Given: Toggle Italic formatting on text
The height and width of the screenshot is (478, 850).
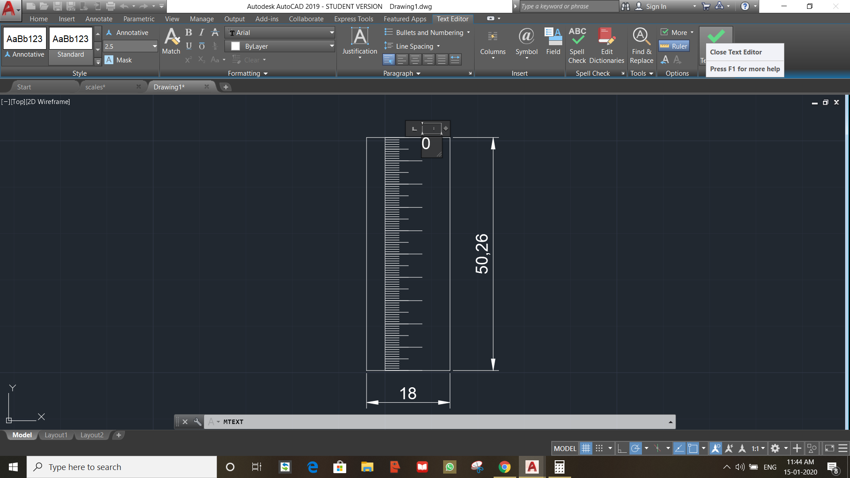Looking at the screenshot, I should coord(202,32).
